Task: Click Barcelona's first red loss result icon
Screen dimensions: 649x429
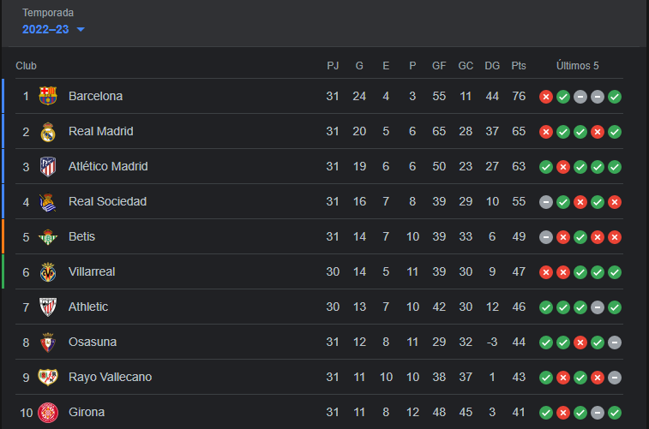Action: click(546, 97)
